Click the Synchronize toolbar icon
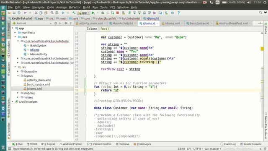The width and height of the screenshot is (268, 151). pyautogui.click(x=19, y=13)
